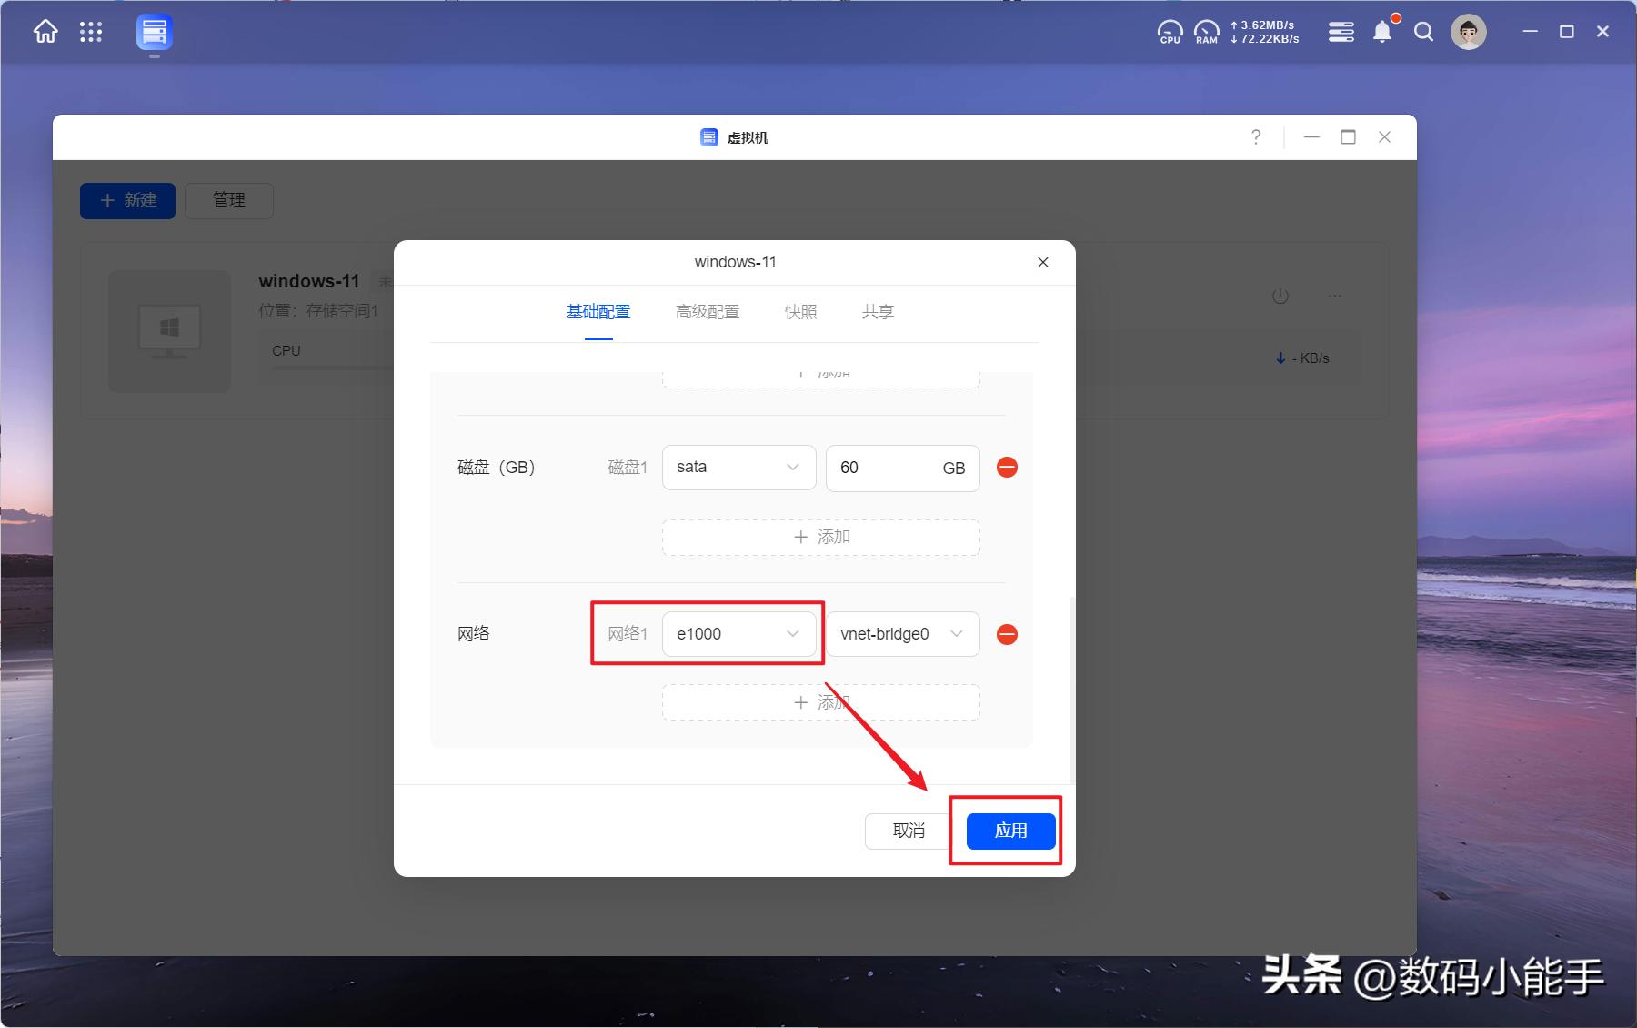Open the user avatar profile menu
This screenshot has height=1028, width=1637.
(x=1468, y=33)
